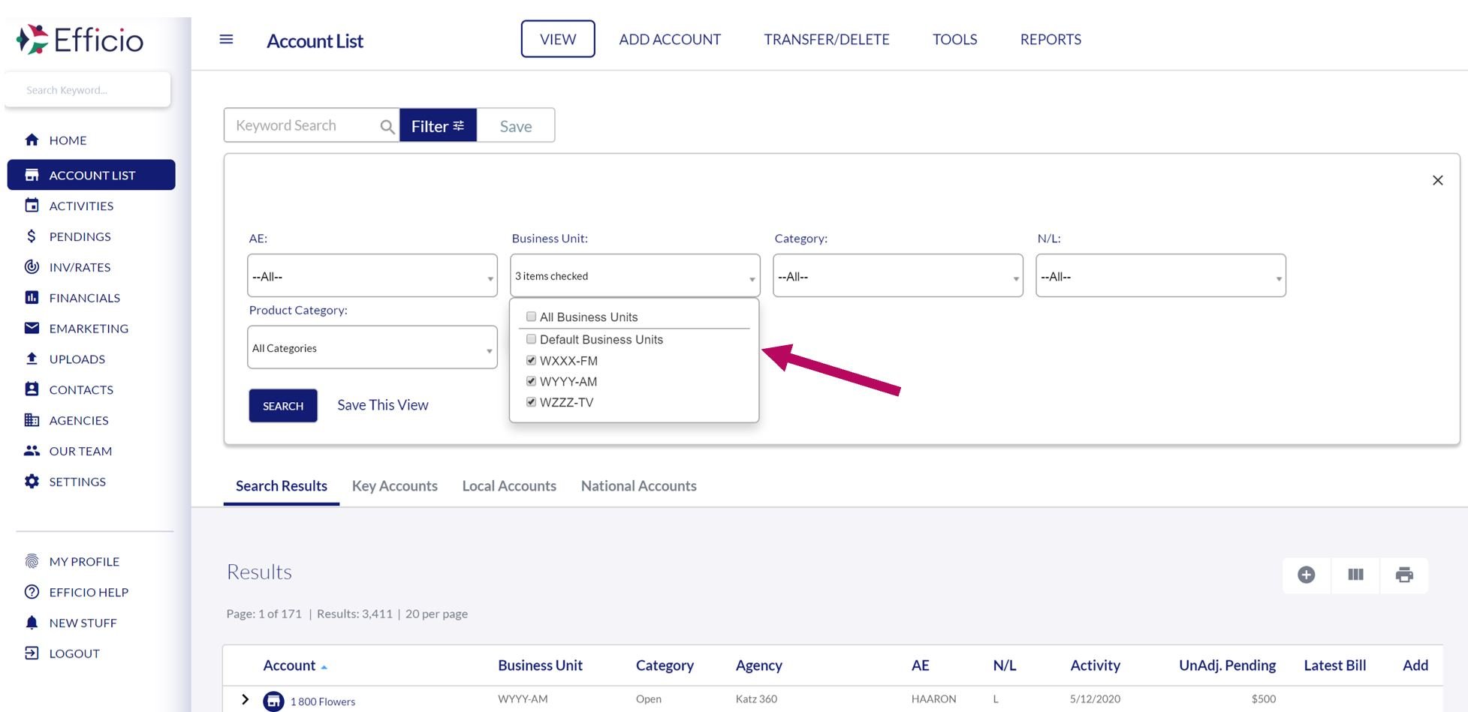Image resolution: width=1468 pixels, height=712 pixels.
Task: Click the keyword search magnifier icon
Action: [x=387, y=127]
